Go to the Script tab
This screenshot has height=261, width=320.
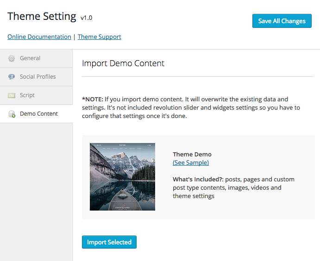click(27, 95)
